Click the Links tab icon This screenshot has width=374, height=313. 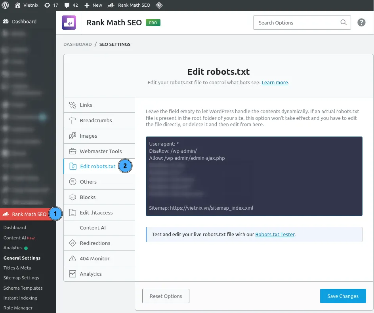[x=73, y=105]
